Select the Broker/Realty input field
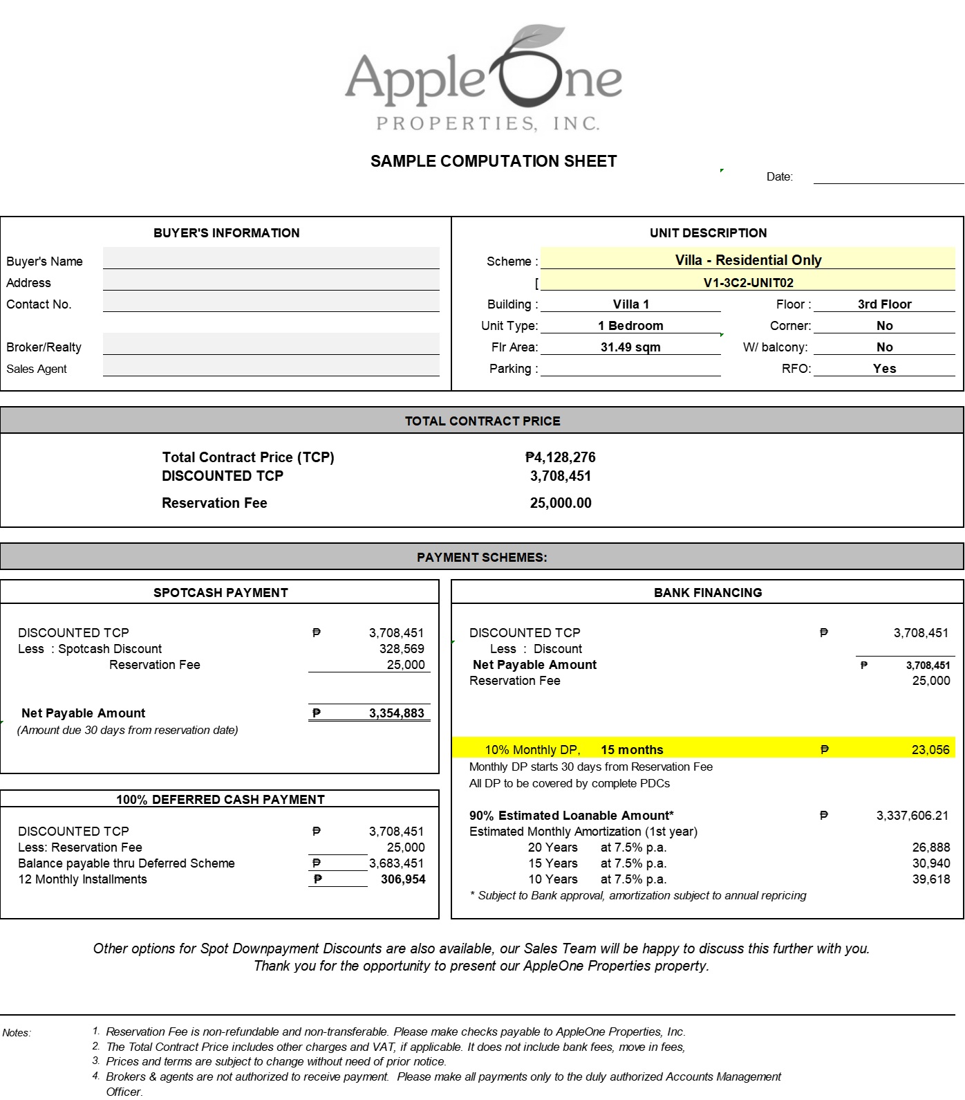965x1100 pixels. pyautogui.click(x=271, y=345)
